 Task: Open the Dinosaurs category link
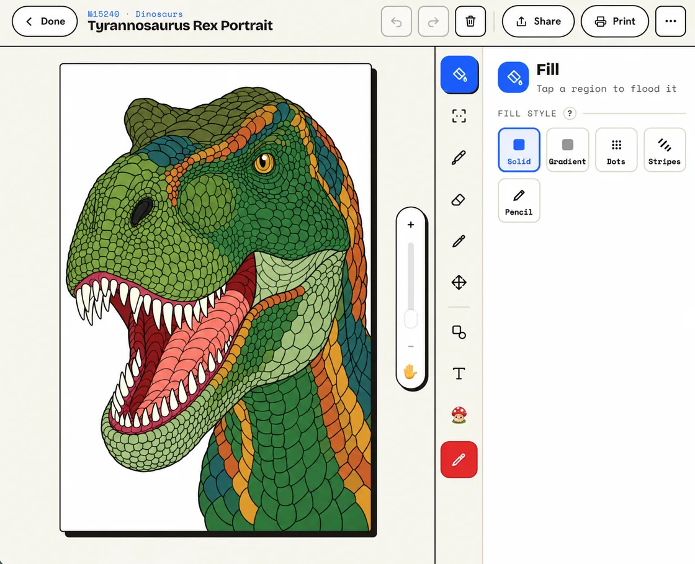[159, 14]
